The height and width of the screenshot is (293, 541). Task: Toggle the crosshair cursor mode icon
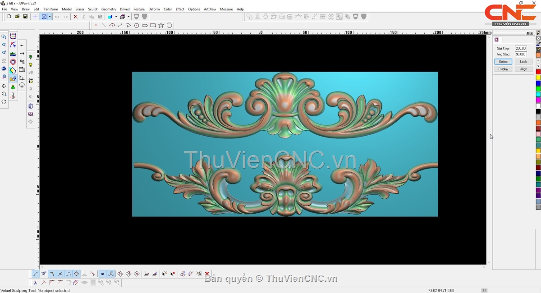[x=35, y=17]
